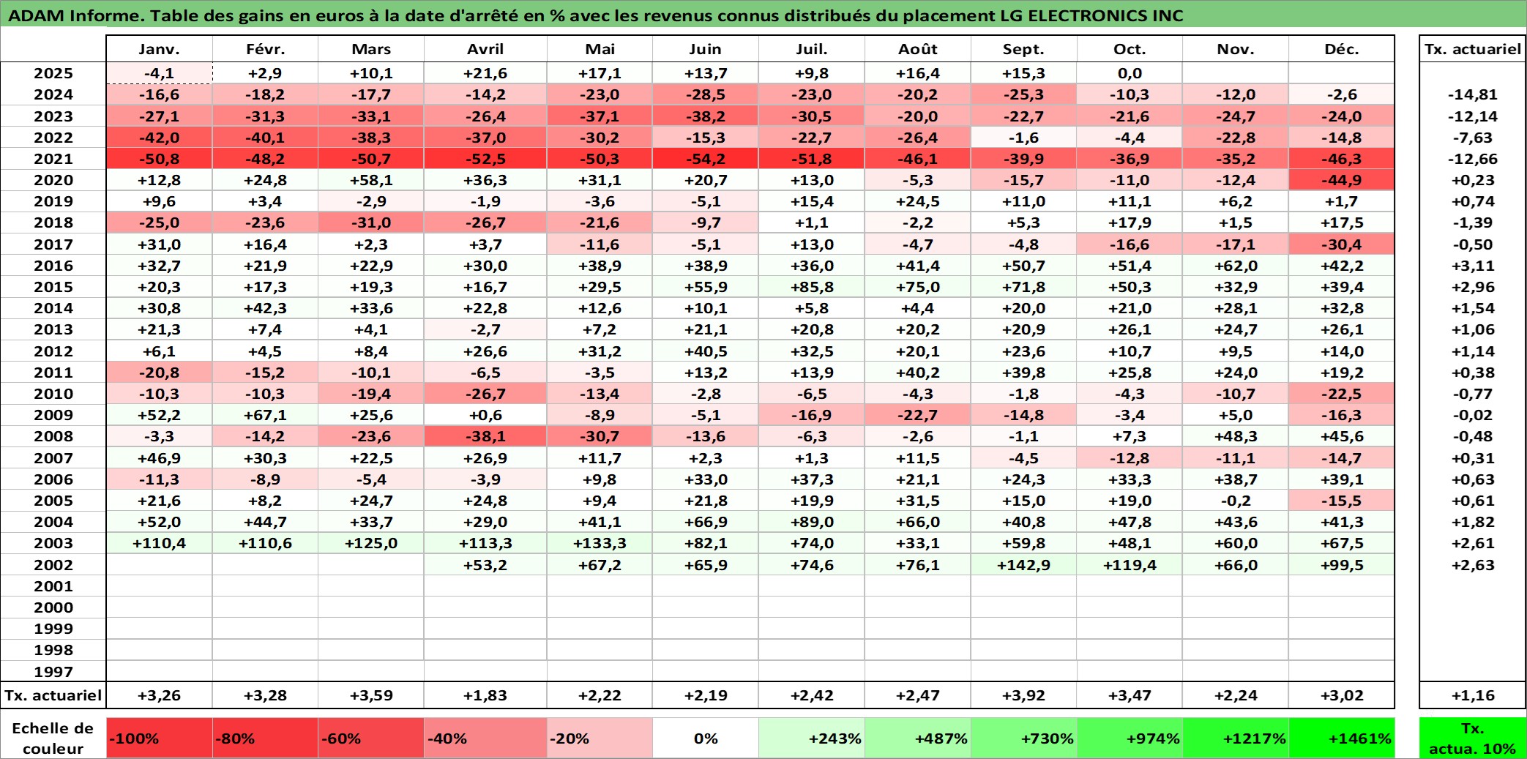
Task: Click the 'Echelle de couleur' label
Action: pyautogui.click(x=53, y=738)
